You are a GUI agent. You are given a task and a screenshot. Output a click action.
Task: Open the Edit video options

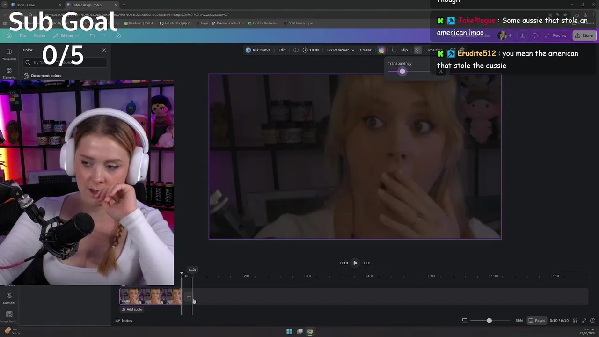[282, 50]
